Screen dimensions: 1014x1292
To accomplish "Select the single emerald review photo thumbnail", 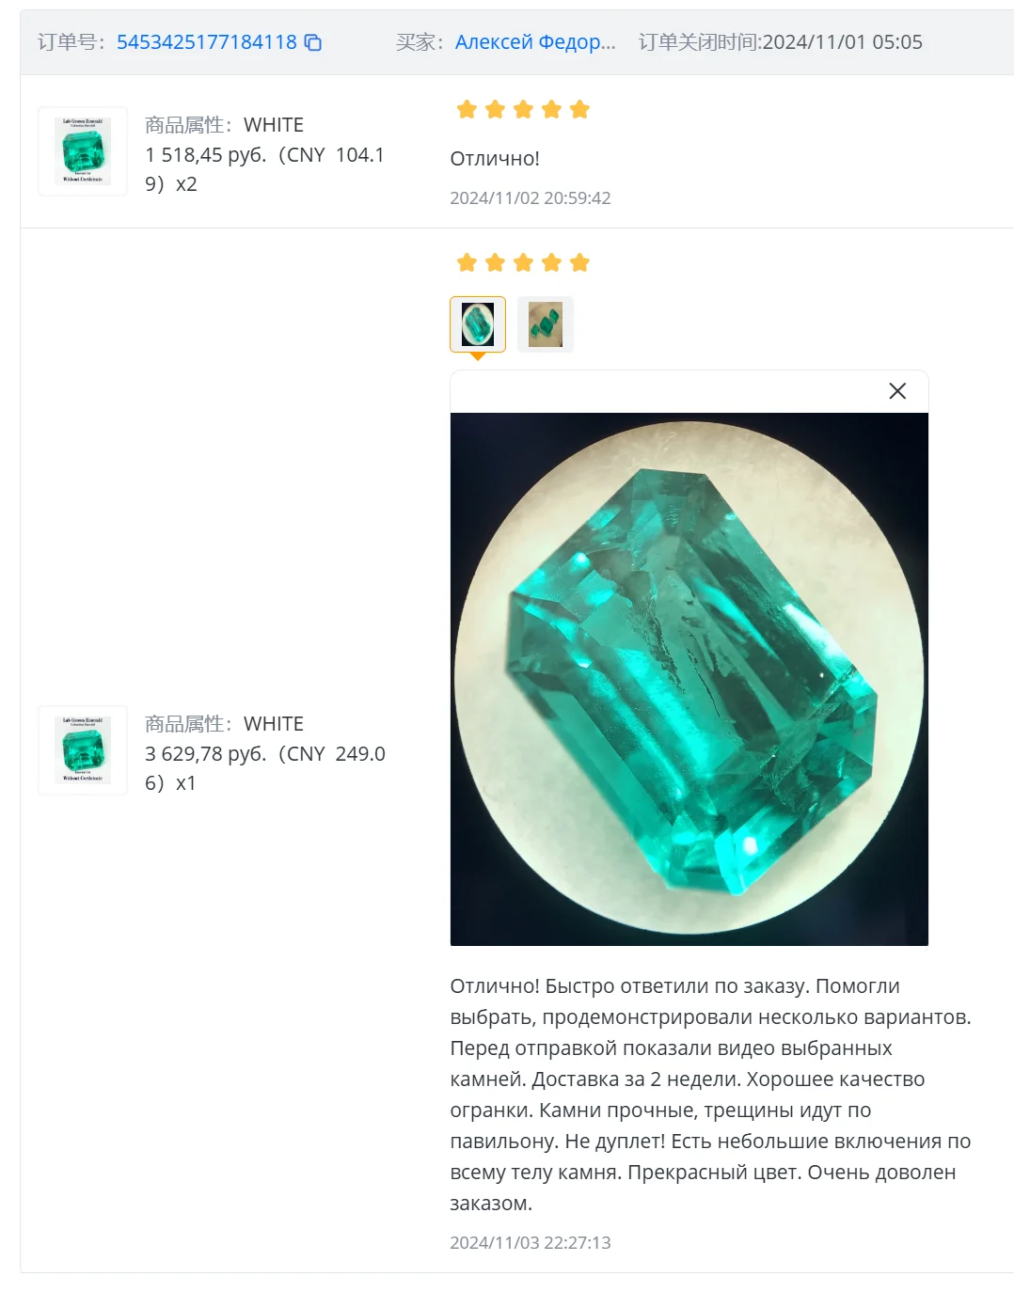I will point(478,324).
